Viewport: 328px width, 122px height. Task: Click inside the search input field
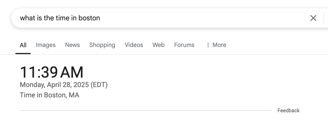point(172,18)
